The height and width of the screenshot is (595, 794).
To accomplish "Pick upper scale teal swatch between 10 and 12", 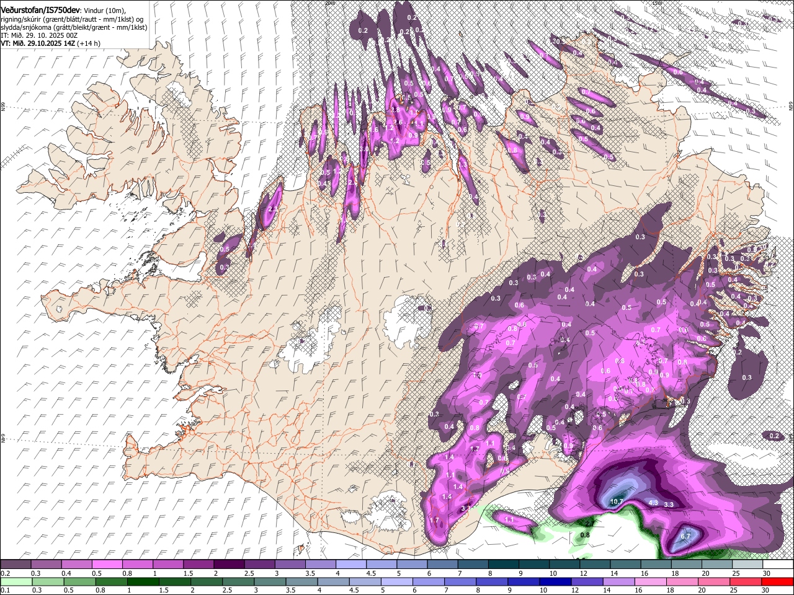I will pos(564,564).
